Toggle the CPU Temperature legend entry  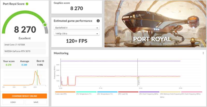tap(86, 93)
